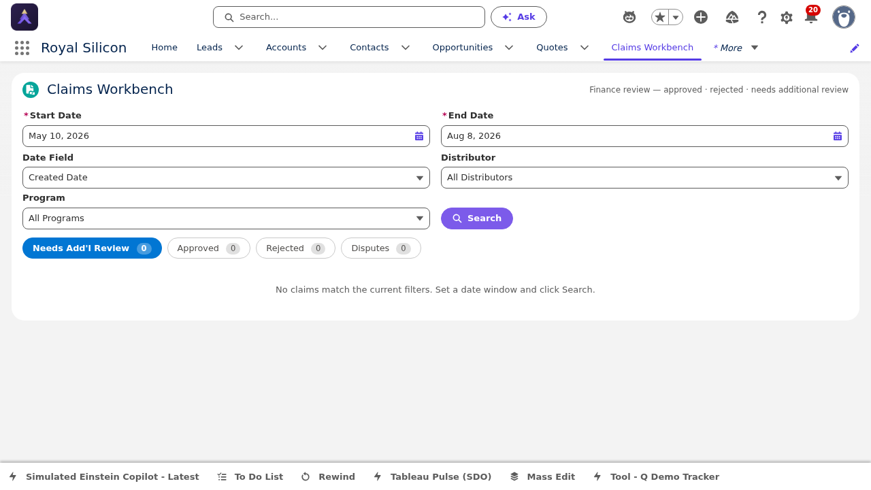Image resolution: width=871 pixels, height=490 pixels.
Task: Click the Setup Assistant cloud icon
Action: [732, 17]
